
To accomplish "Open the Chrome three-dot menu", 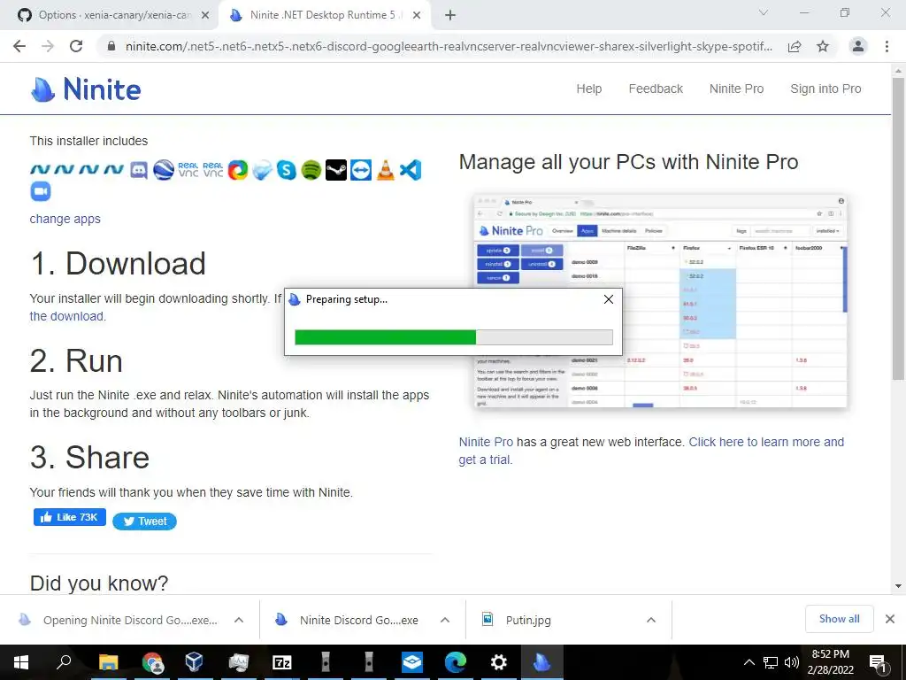I will coord(887,46).
